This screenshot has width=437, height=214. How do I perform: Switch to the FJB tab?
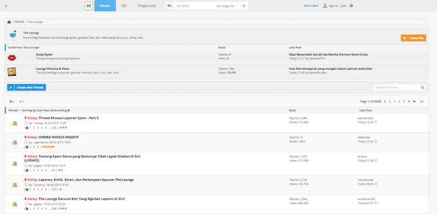tap(124, 5)
